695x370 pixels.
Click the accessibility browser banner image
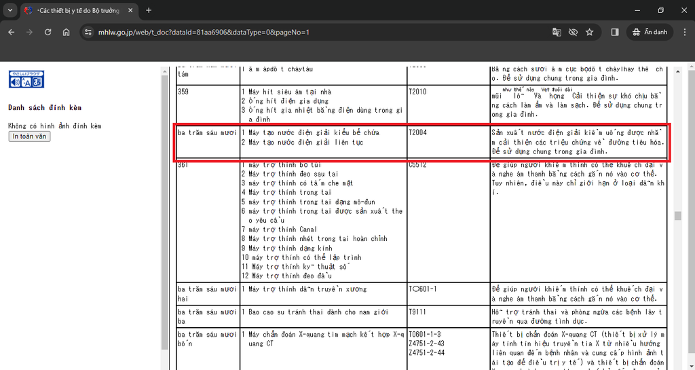point(26,79)
